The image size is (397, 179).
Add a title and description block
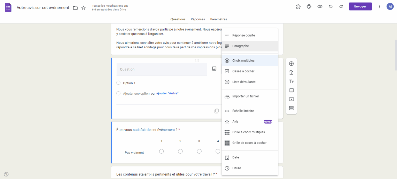point(291,81)
